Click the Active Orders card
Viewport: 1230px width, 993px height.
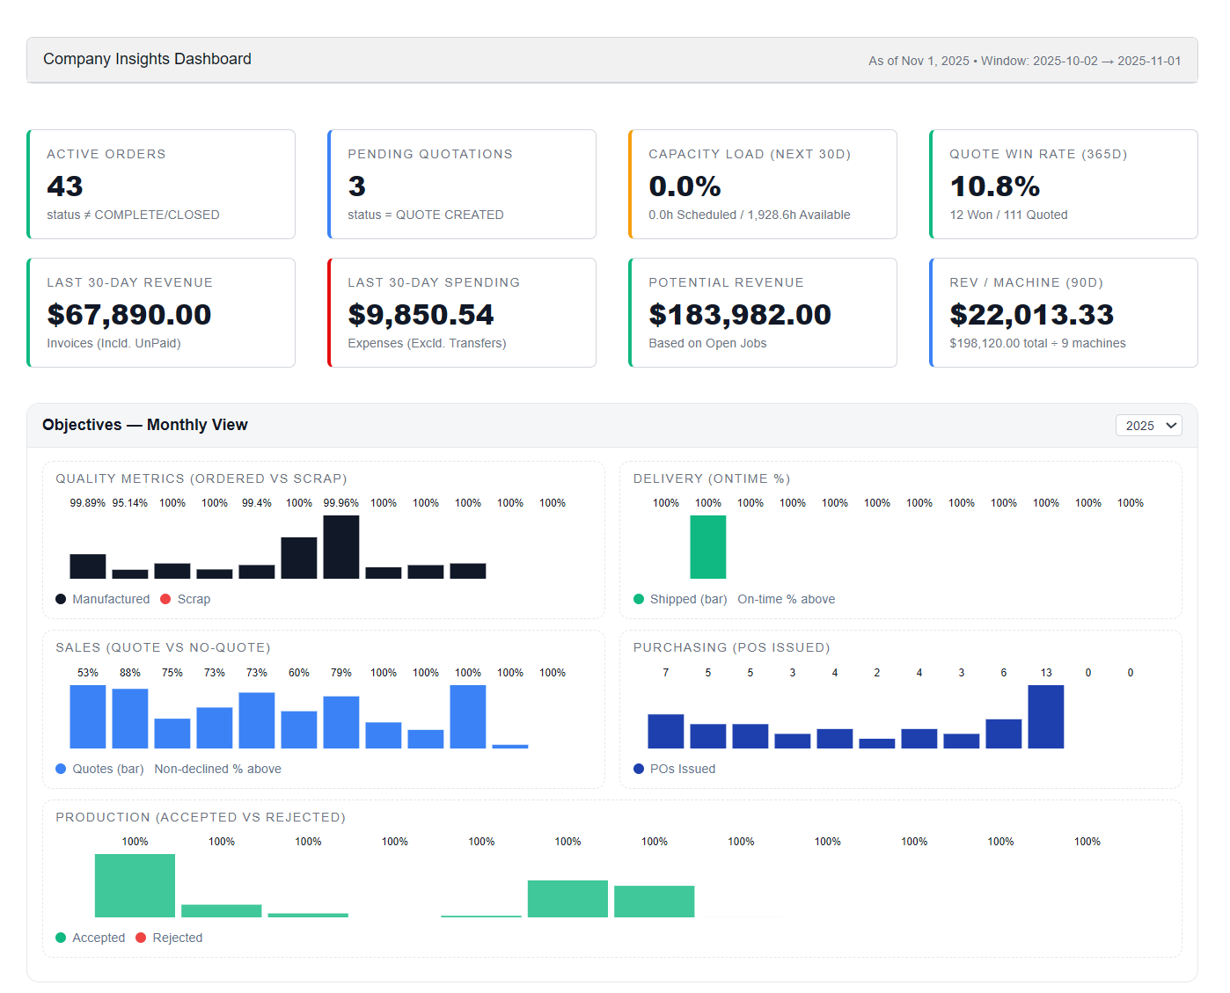162,185
